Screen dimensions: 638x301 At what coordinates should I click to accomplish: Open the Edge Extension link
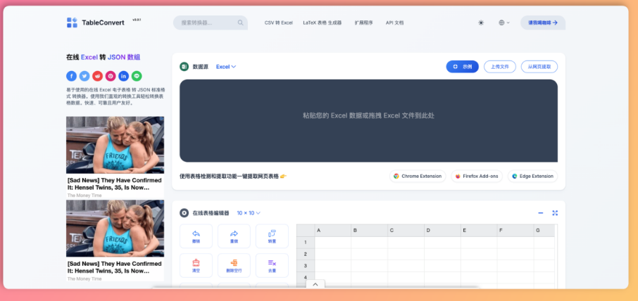(x=532, y=177)
